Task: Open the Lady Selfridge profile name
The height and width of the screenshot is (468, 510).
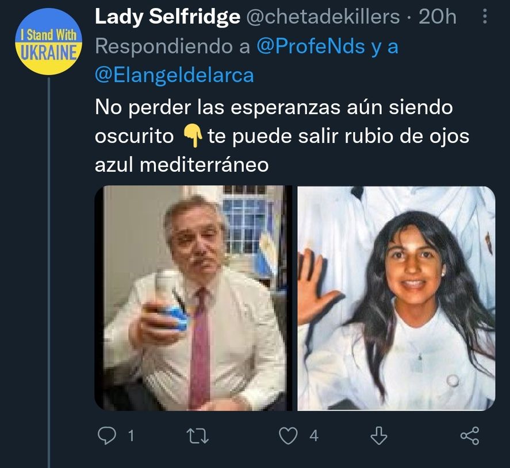Action: point(167,17)
